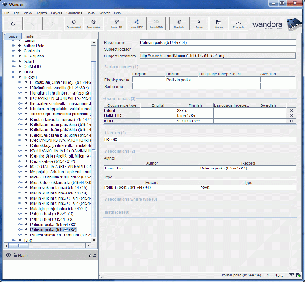Viewport: 305px width, 282px height.
Task: Switch to the Finder tab
Action: pyautogui.click(x=29, y=36)
